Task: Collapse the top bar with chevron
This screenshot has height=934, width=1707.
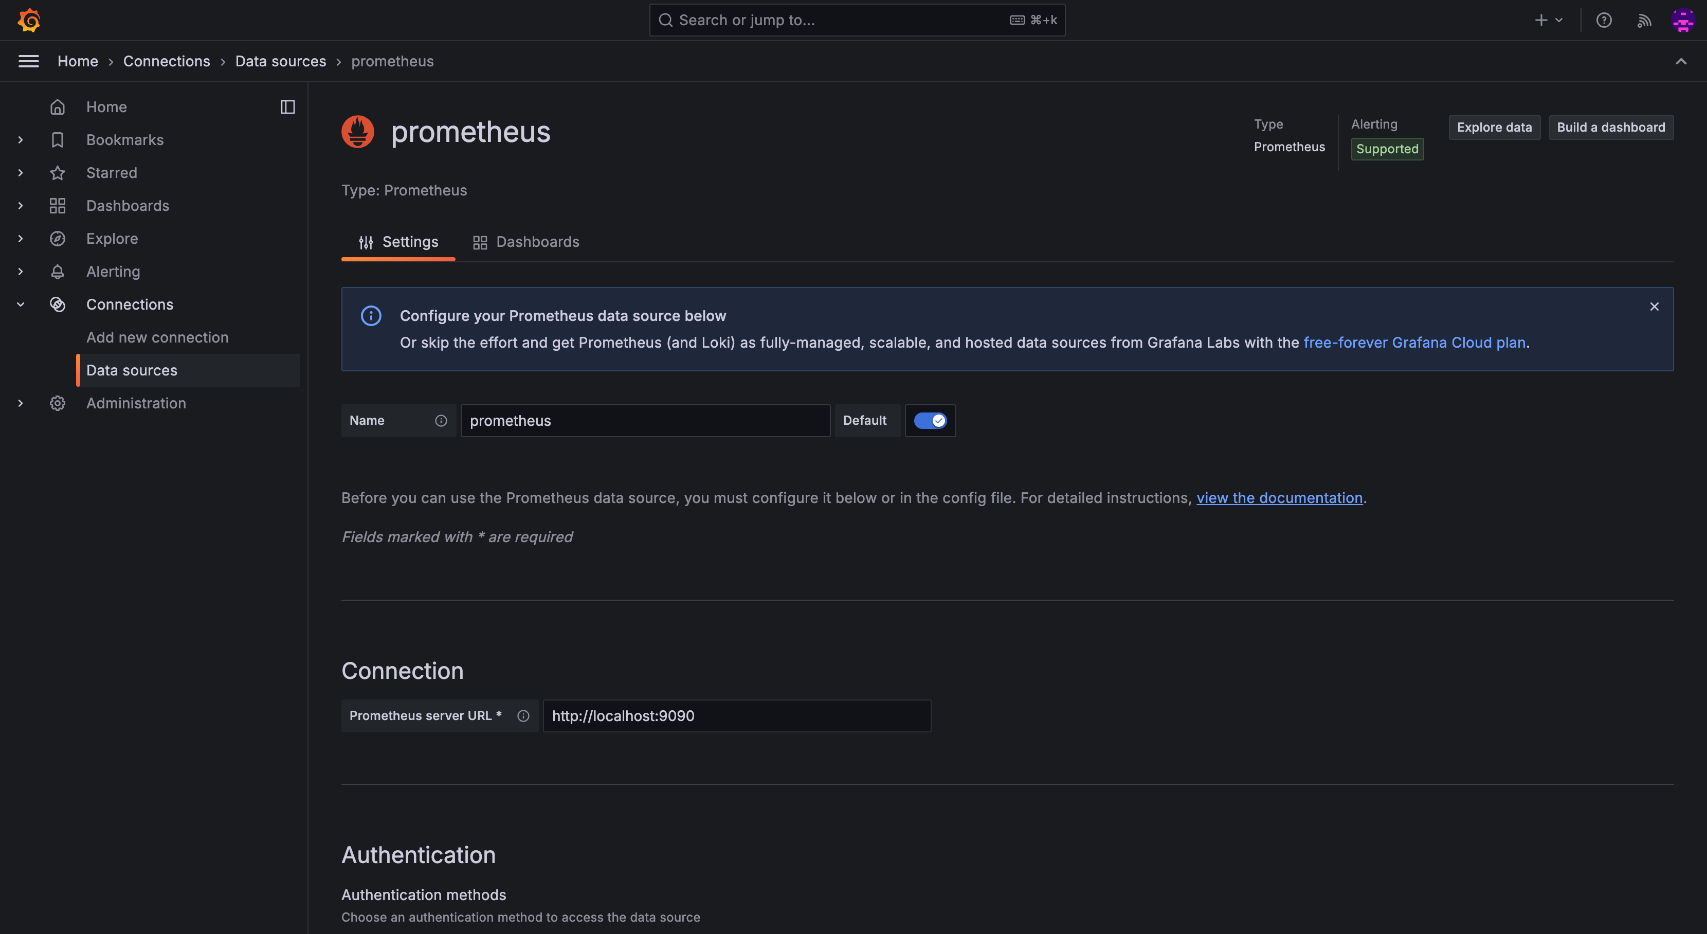Action: [x=1680, y=61]
